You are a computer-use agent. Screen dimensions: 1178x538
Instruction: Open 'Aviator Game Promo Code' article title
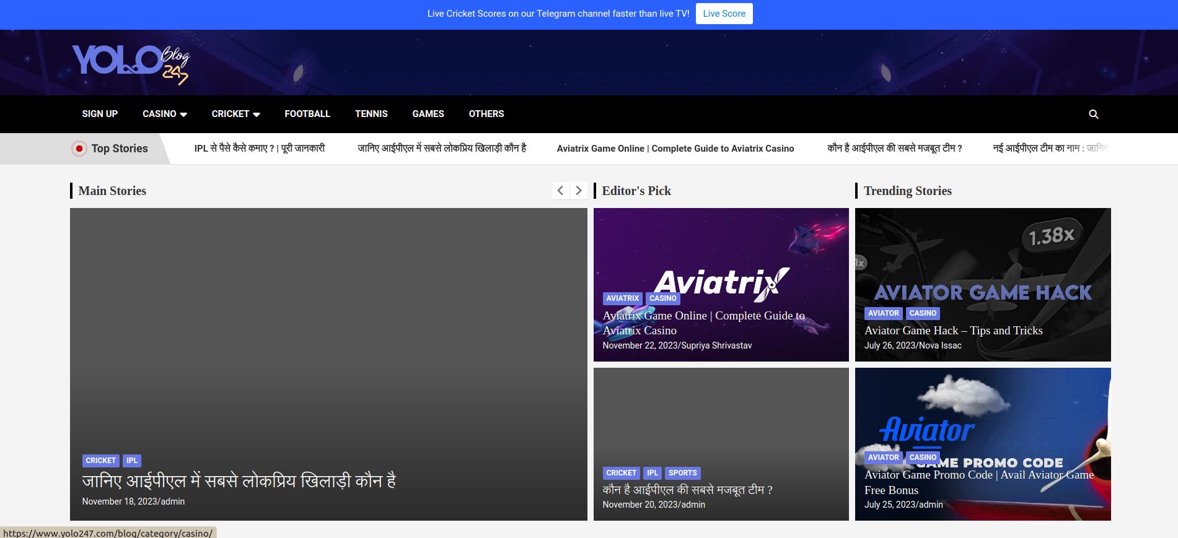[x=979, y=482]
